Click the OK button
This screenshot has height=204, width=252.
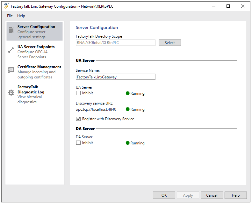pyautogui.click(x=164, y=195)
